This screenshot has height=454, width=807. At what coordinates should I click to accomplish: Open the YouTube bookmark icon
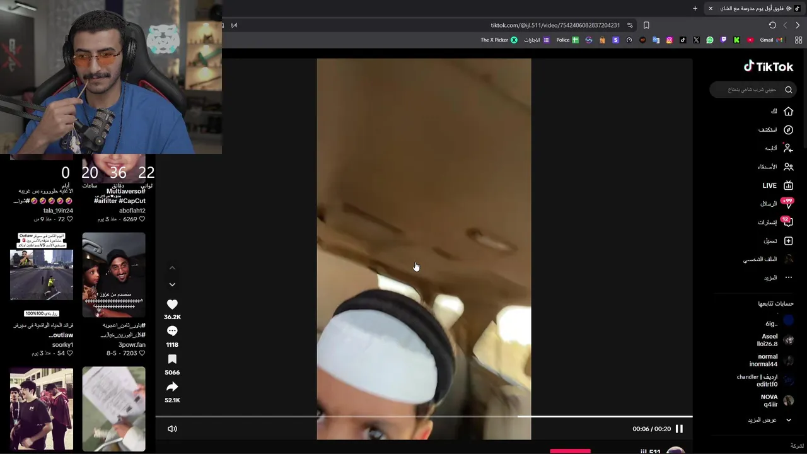[750, 40]
